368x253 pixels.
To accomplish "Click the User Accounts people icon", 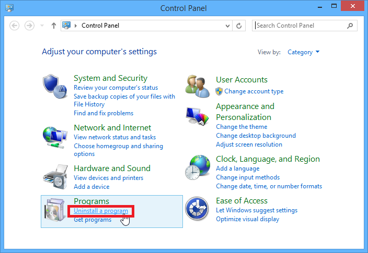I will click(x=197, y=87).
